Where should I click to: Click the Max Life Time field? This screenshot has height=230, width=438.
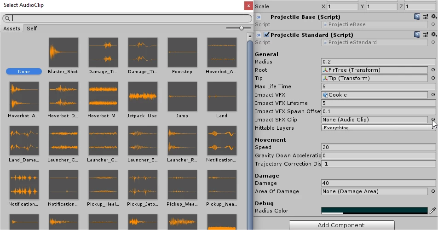[x=379, y=86]
